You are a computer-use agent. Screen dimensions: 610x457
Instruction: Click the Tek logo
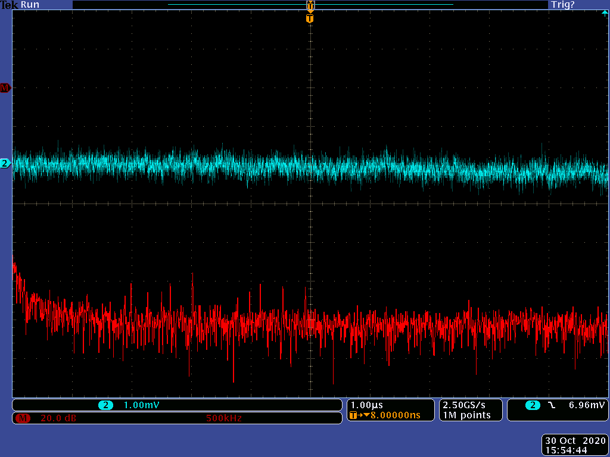(9, 5)
